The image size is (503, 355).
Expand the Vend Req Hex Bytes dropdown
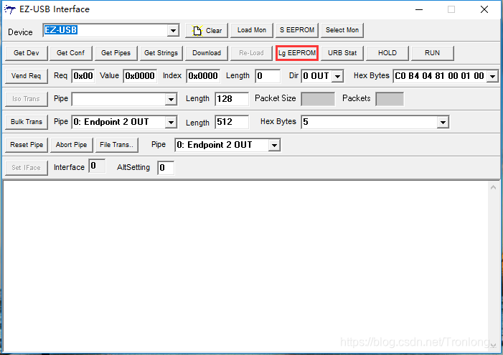click(493, 76)
